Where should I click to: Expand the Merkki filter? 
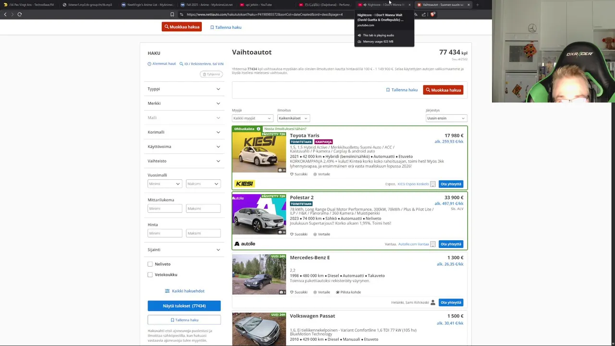[184, 103]
